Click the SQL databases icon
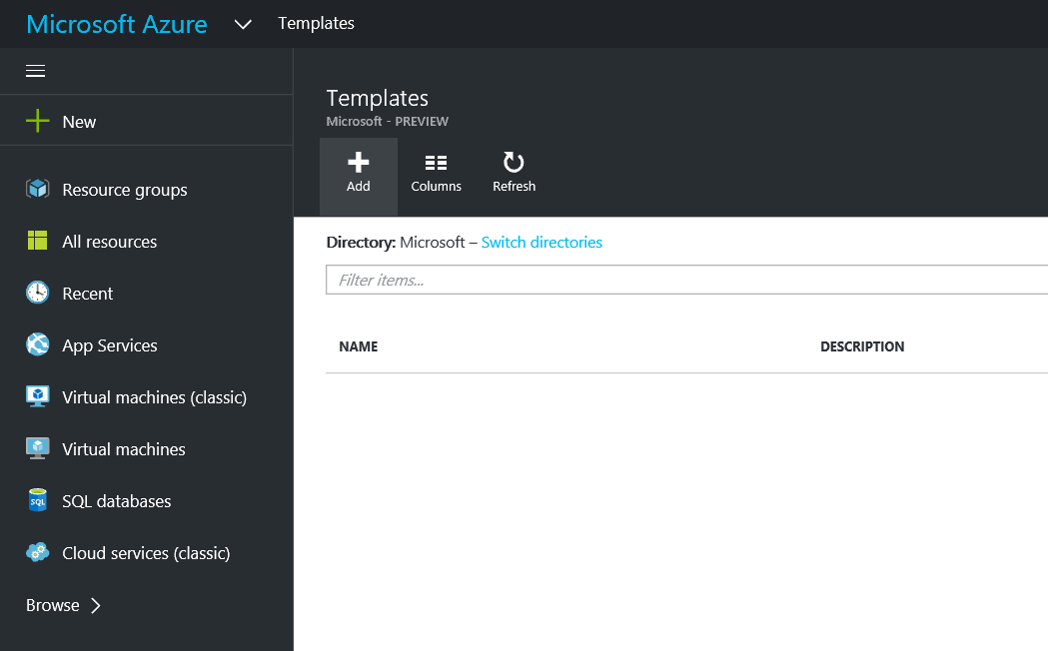This screenshot has height=651, width=1048. click(x=37, y=501)
